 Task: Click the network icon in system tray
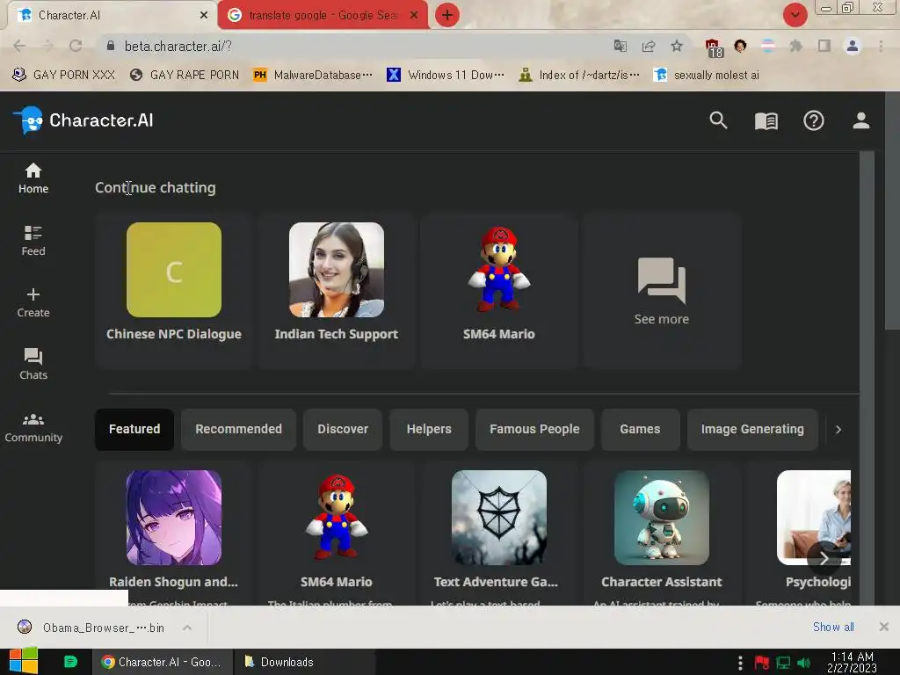tap(783, 663)
